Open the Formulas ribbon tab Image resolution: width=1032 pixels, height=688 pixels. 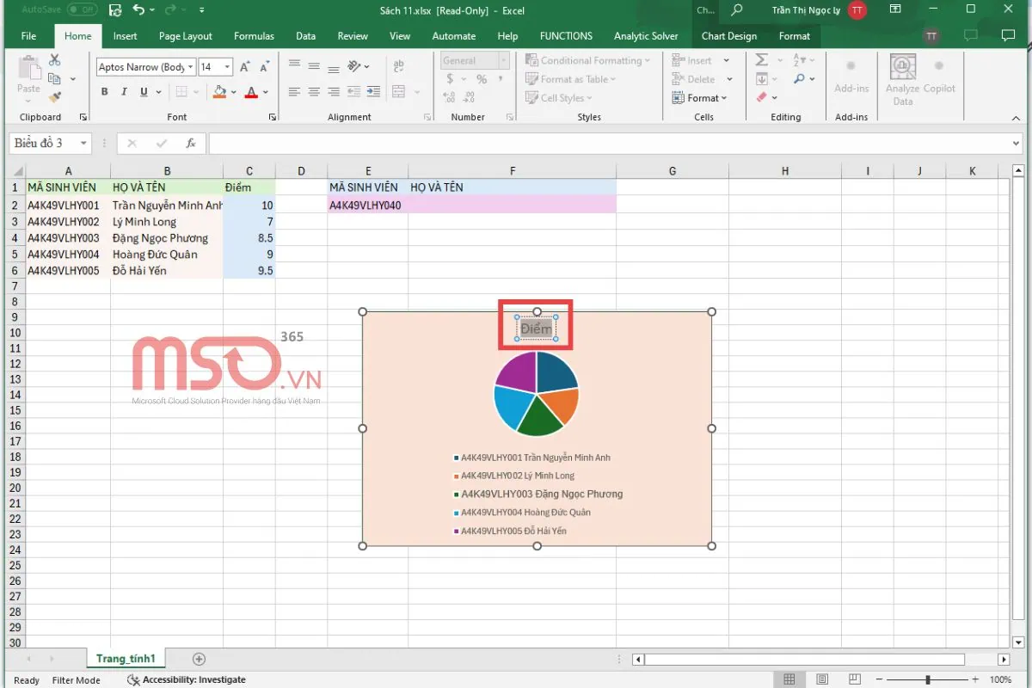254,36
